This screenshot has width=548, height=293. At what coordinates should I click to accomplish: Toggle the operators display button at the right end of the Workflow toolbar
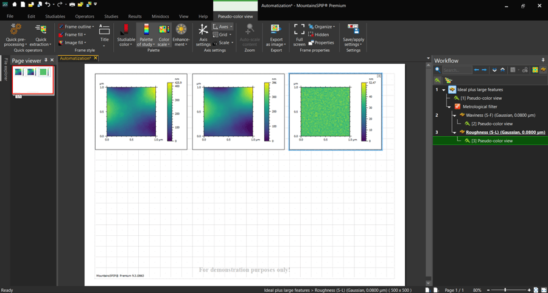[543, 70]
